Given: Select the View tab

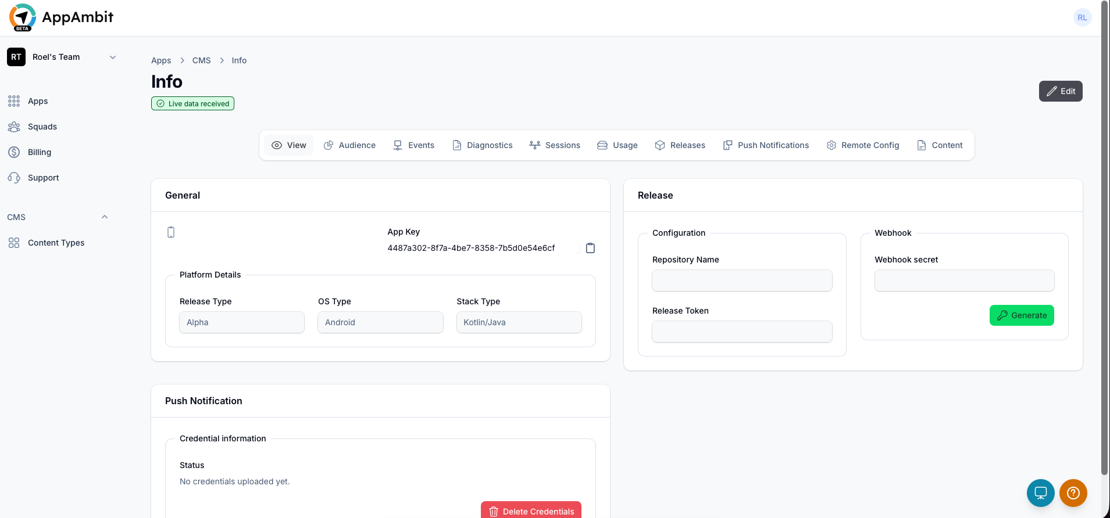Looking at the screenshot, I should [288, 145].
